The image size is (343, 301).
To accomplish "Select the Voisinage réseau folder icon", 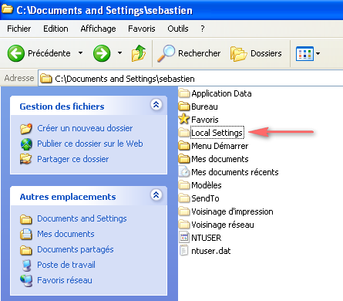I will pyautogui.click(x=184, y=225).
